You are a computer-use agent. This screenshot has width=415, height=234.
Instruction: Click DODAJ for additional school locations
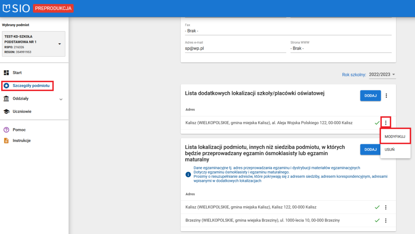click(x=370, y=96)
